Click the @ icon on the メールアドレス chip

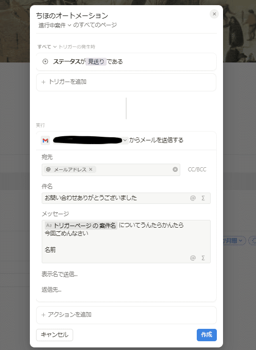point(48,169)
